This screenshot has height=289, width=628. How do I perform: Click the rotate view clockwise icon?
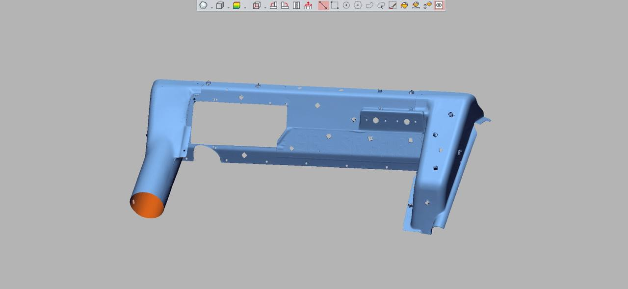pyautogui.click(x=286, y=5)
